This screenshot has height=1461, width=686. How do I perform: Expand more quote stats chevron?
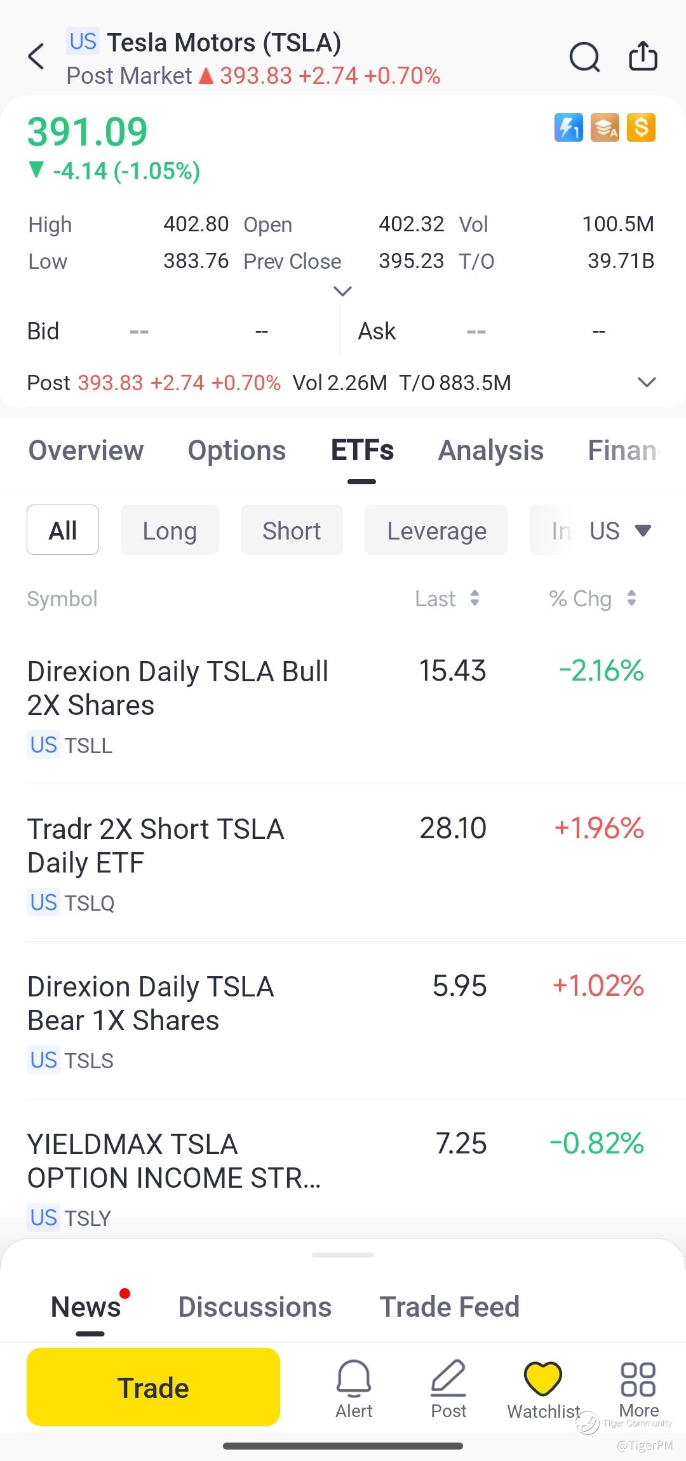click(342, 291)
